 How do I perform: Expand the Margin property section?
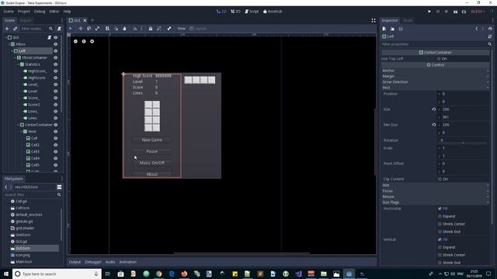click(435, 76)
